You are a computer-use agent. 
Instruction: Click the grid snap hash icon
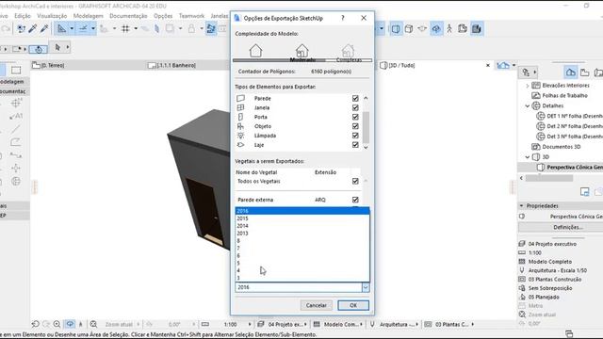125,28
